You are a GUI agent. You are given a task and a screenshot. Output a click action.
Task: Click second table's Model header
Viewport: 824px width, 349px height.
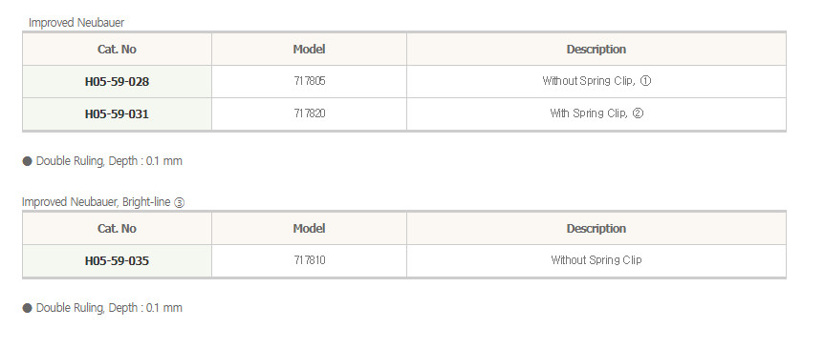click(x=309, y=229)
